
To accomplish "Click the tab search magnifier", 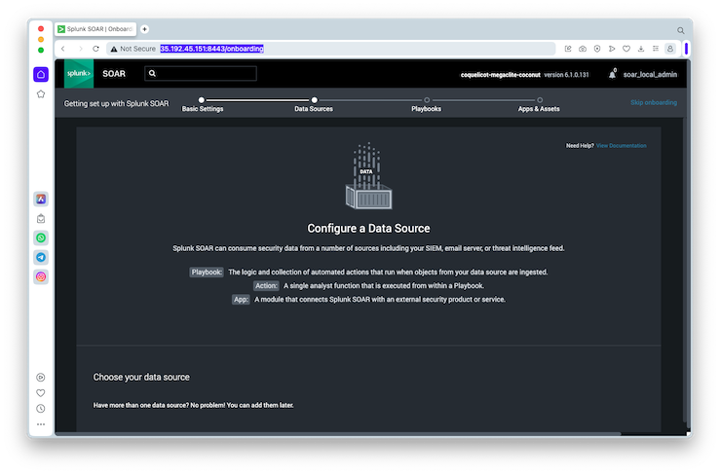I will click(680, 30).
